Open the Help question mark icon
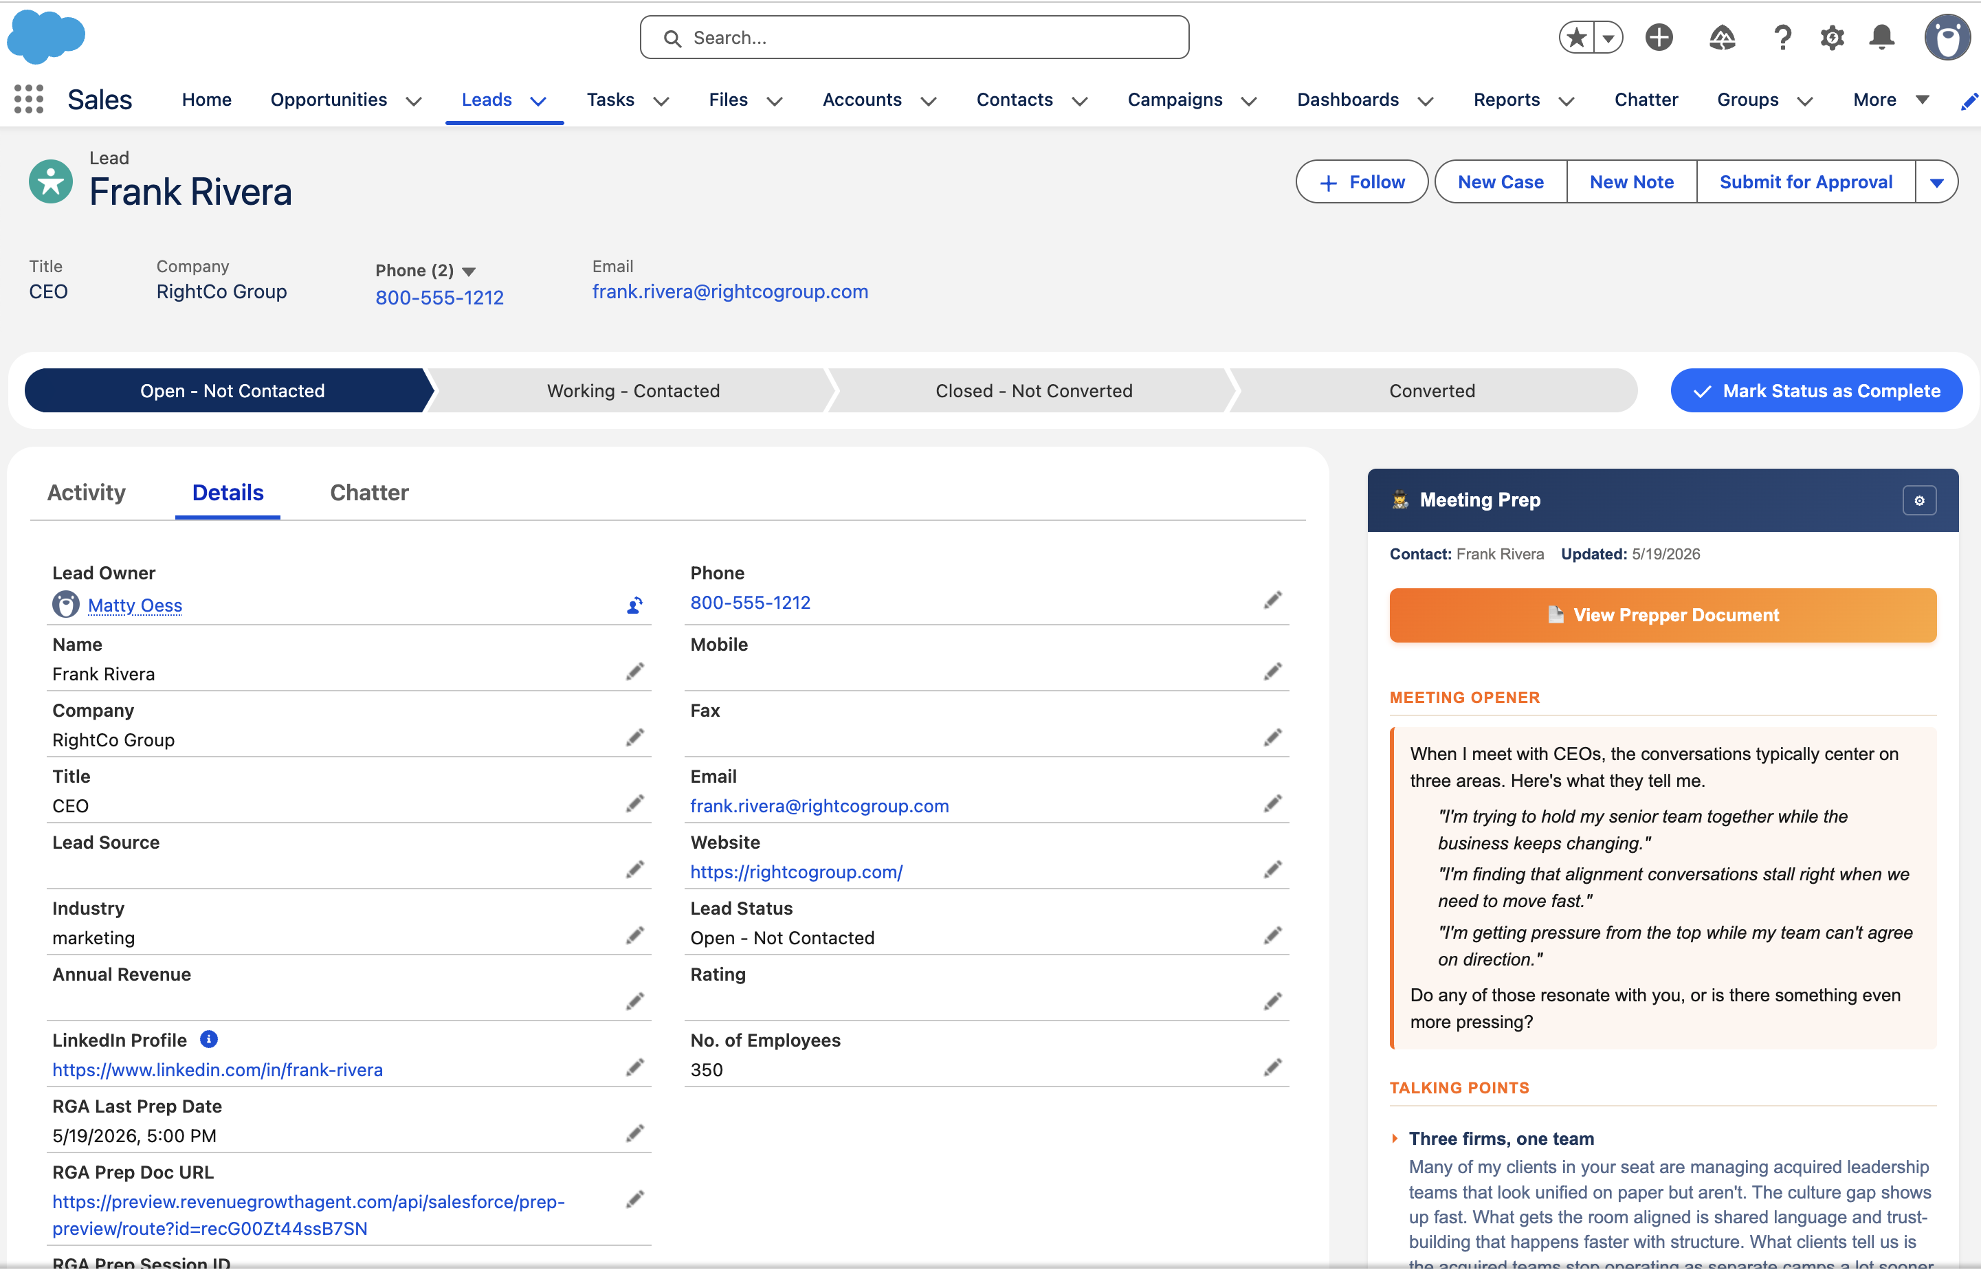 1782,37
